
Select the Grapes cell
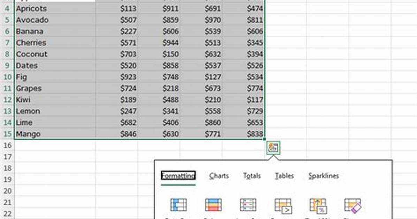click(55, 88)
